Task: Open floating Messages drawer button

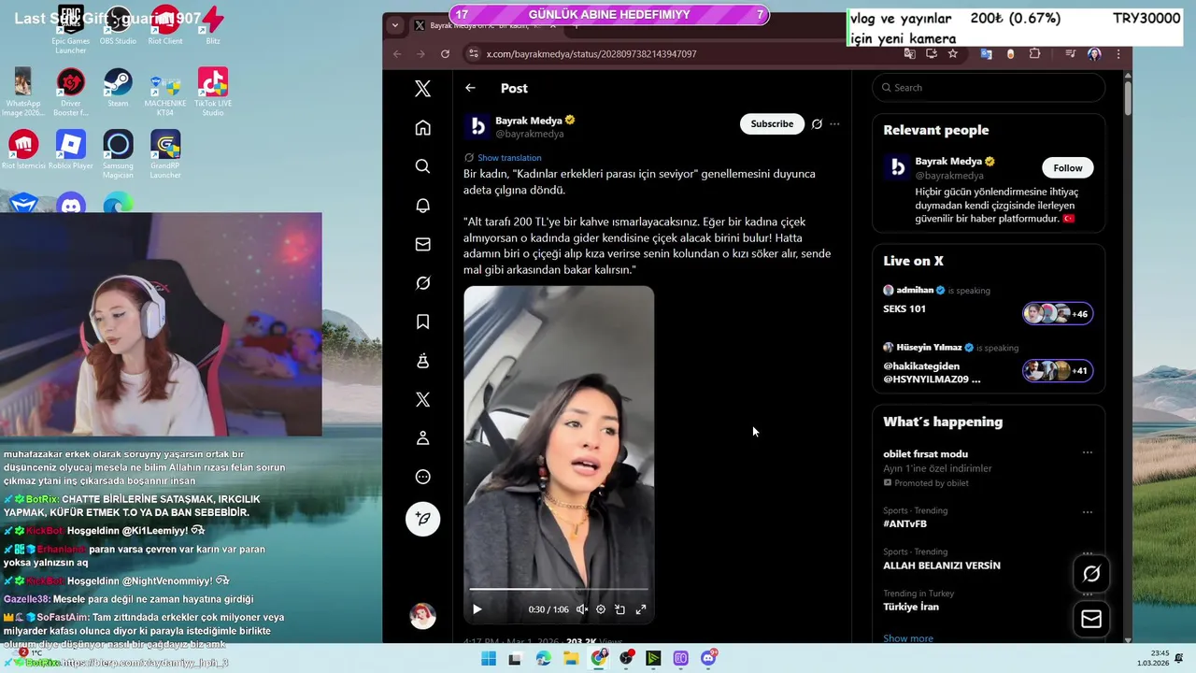Action: 1091,619
